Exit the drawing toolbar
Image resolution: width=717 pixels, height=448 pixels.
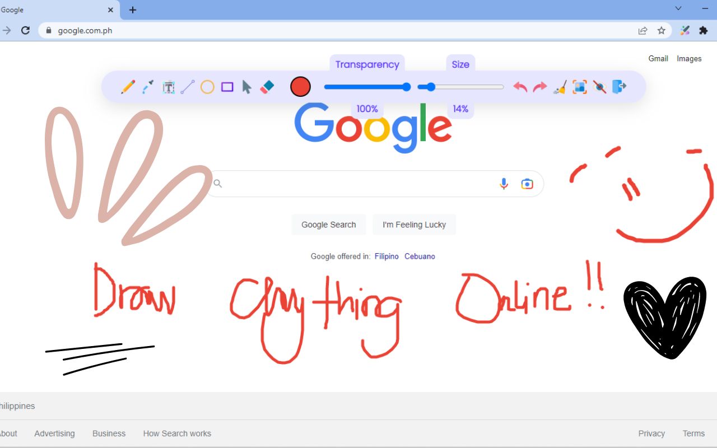619,87
